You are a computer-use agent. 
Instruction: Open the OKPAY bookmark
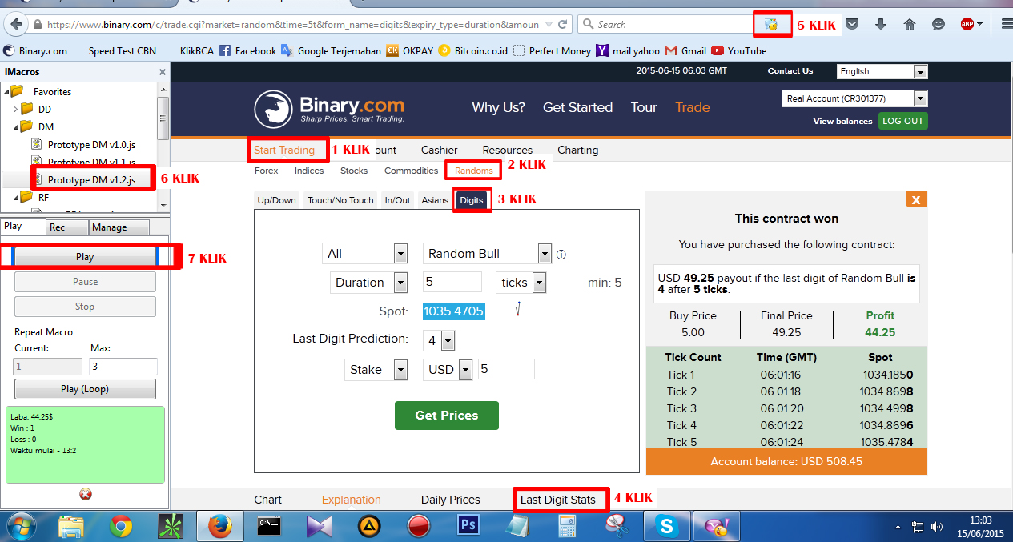[409, 50]
